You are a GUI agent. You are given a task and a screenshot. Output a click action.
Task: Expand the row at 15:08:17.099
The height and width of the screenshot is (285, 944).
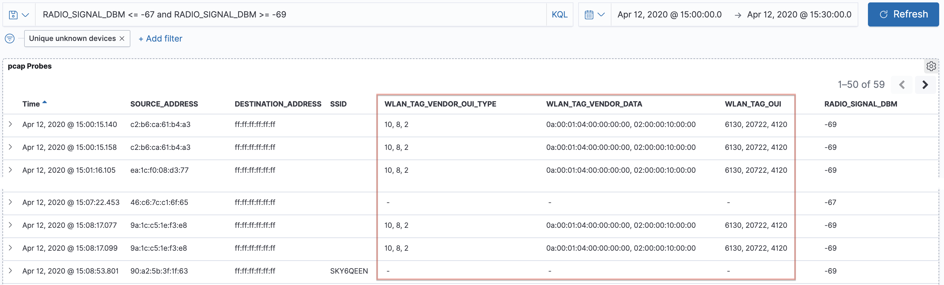point(11,248)
